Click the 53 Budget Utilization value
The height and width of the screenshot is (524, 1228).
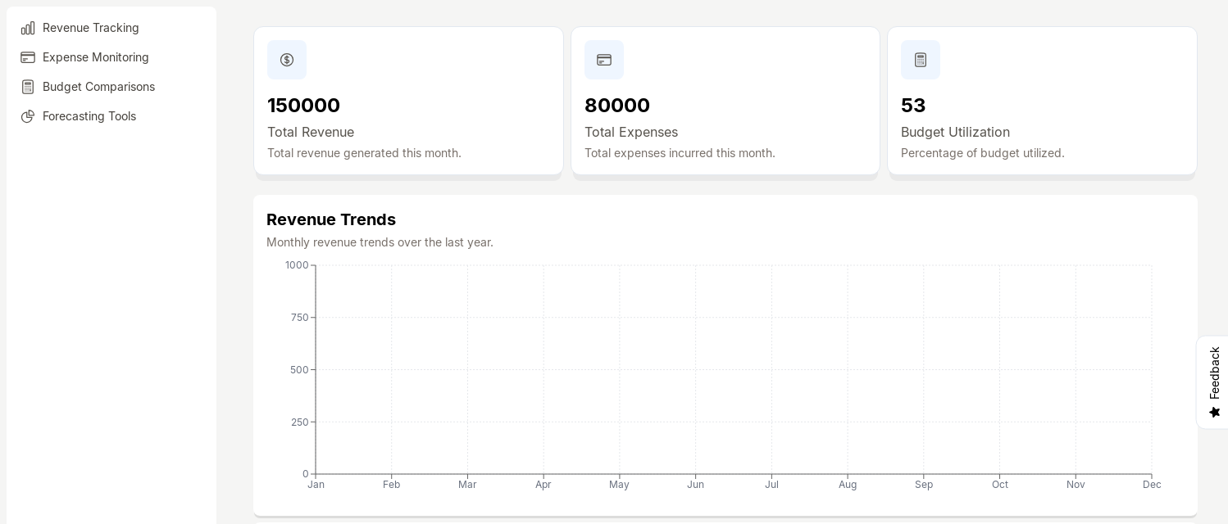[x=913, y=106]
